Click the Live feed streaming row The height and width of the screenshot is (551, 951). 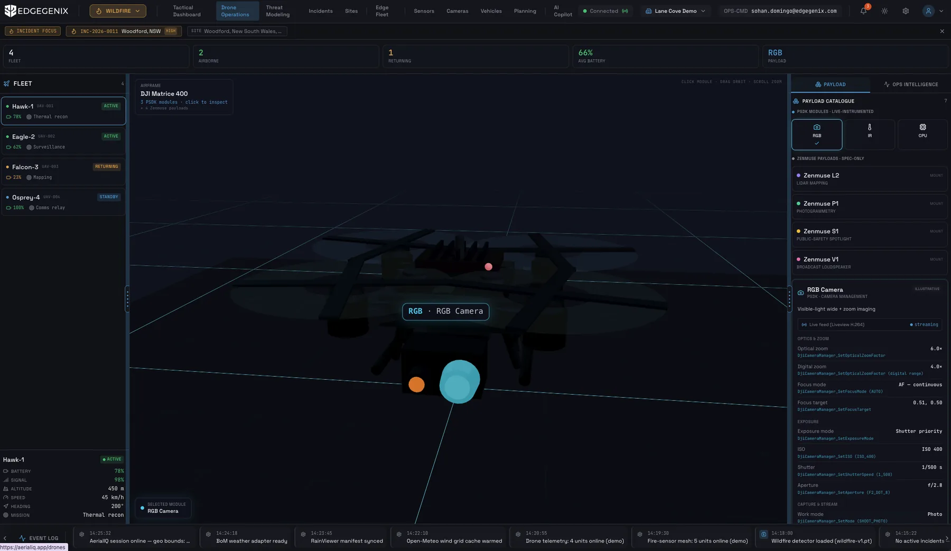coord(870,324)
